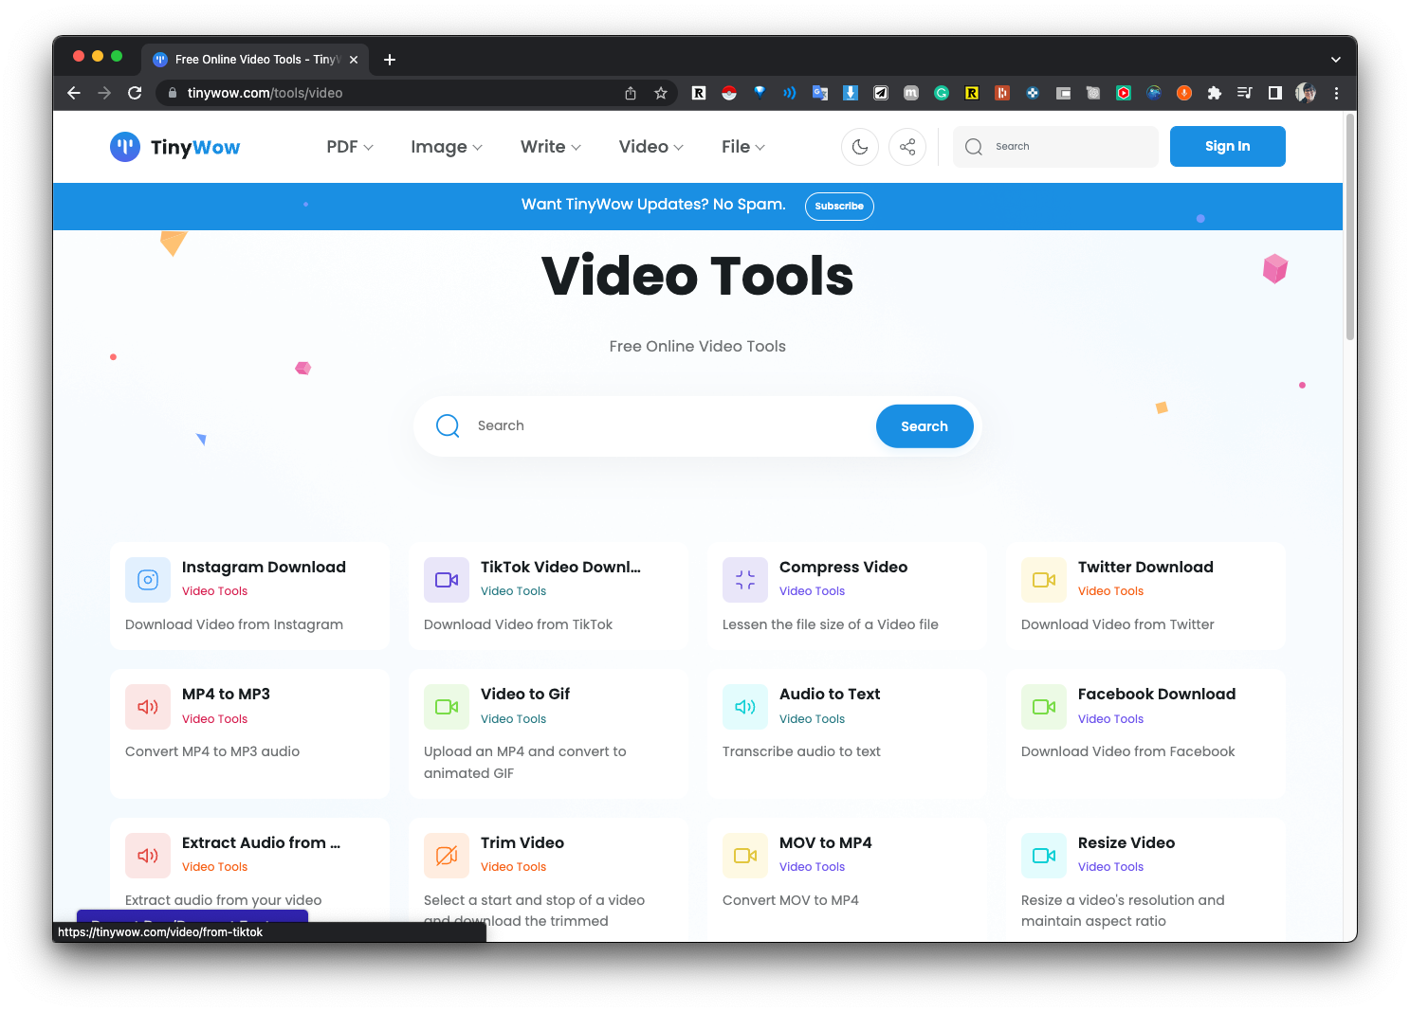Click Video Tools label under Compress Video

tap(812, 591)
